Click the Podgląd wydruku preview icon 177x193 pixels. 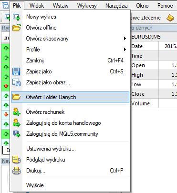point(17,160)
